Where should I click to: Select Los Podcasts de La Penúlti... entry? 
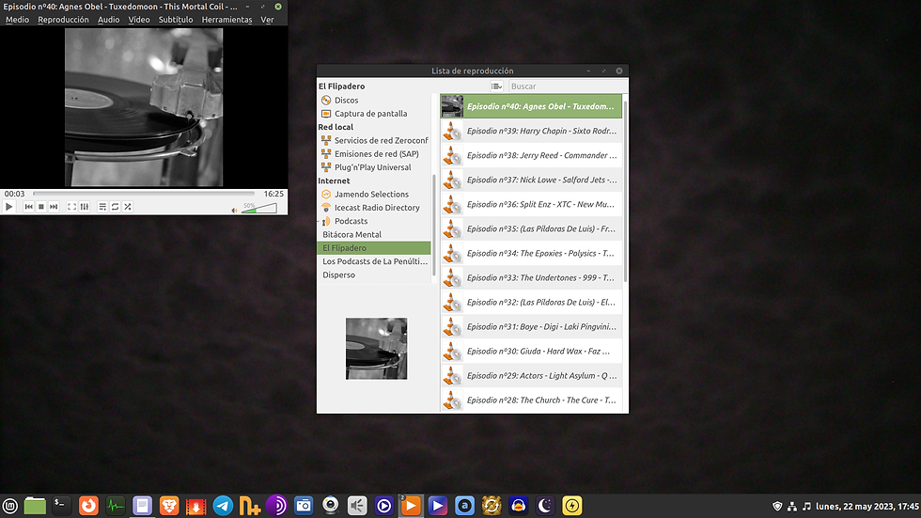374,261
